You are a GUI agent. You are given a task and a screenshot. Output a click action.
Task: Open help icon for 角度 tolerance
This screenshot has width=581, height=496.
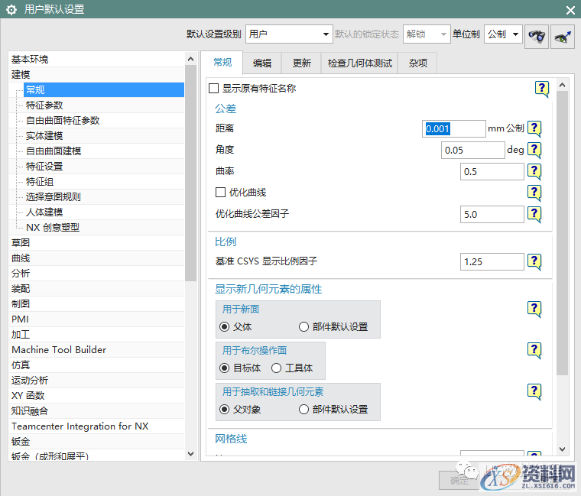[534, 151]
